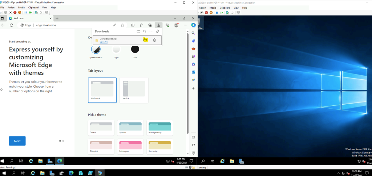Screen dimensions: 372x176
Task: Pick the Icy mint theme
Action: pyautogui.click(x=130, y=128)
